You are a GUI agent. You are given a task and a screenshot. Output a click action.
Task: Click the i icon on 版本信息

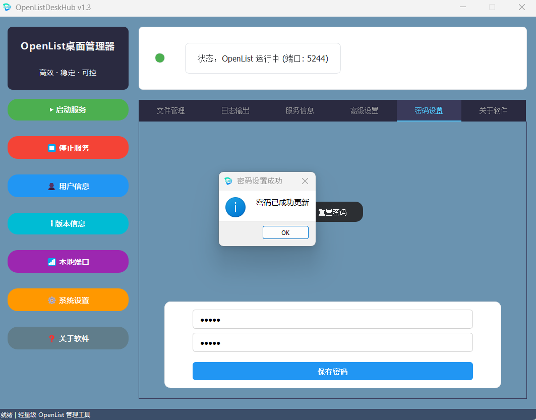tap(51, 223)
